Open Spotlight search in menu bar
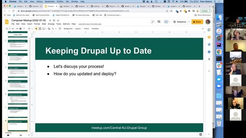Screen dimensions: 246x138 point(215,2)
